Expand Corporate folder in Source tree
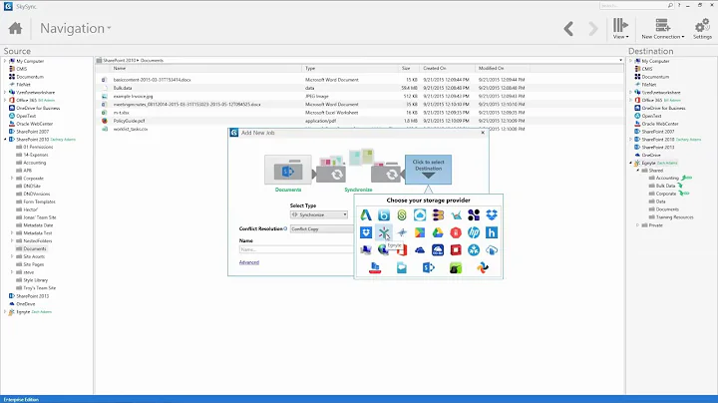 coord(12,179)
